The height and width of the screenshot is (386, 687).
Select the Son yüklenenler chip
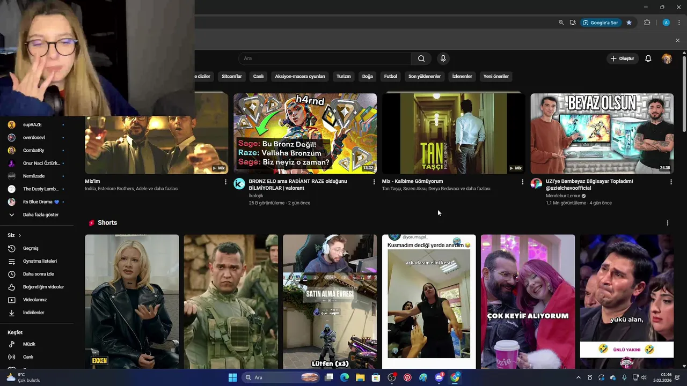(x=425, y=76)
